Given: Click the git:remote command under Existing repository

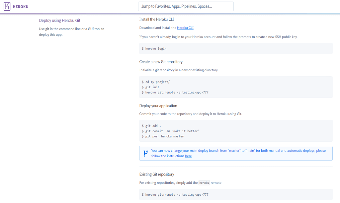Looking at the screenshot, I should (175, 195).
